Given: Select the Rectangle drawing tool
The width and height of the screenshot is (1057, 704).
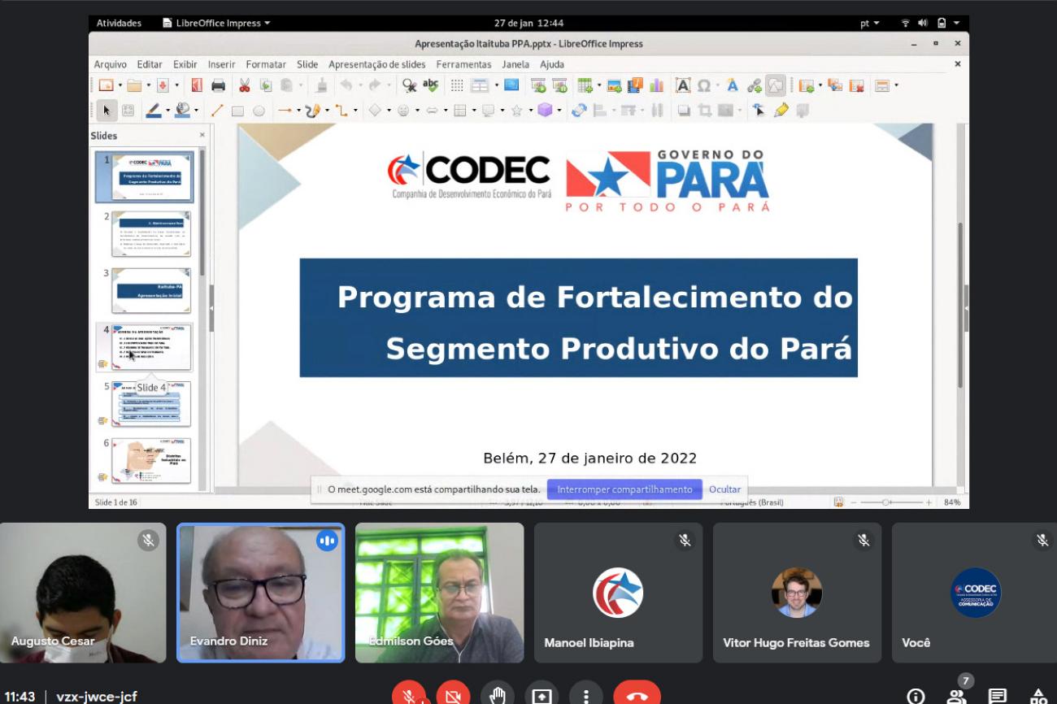Looking at the screenshot, I should point(237,110).
